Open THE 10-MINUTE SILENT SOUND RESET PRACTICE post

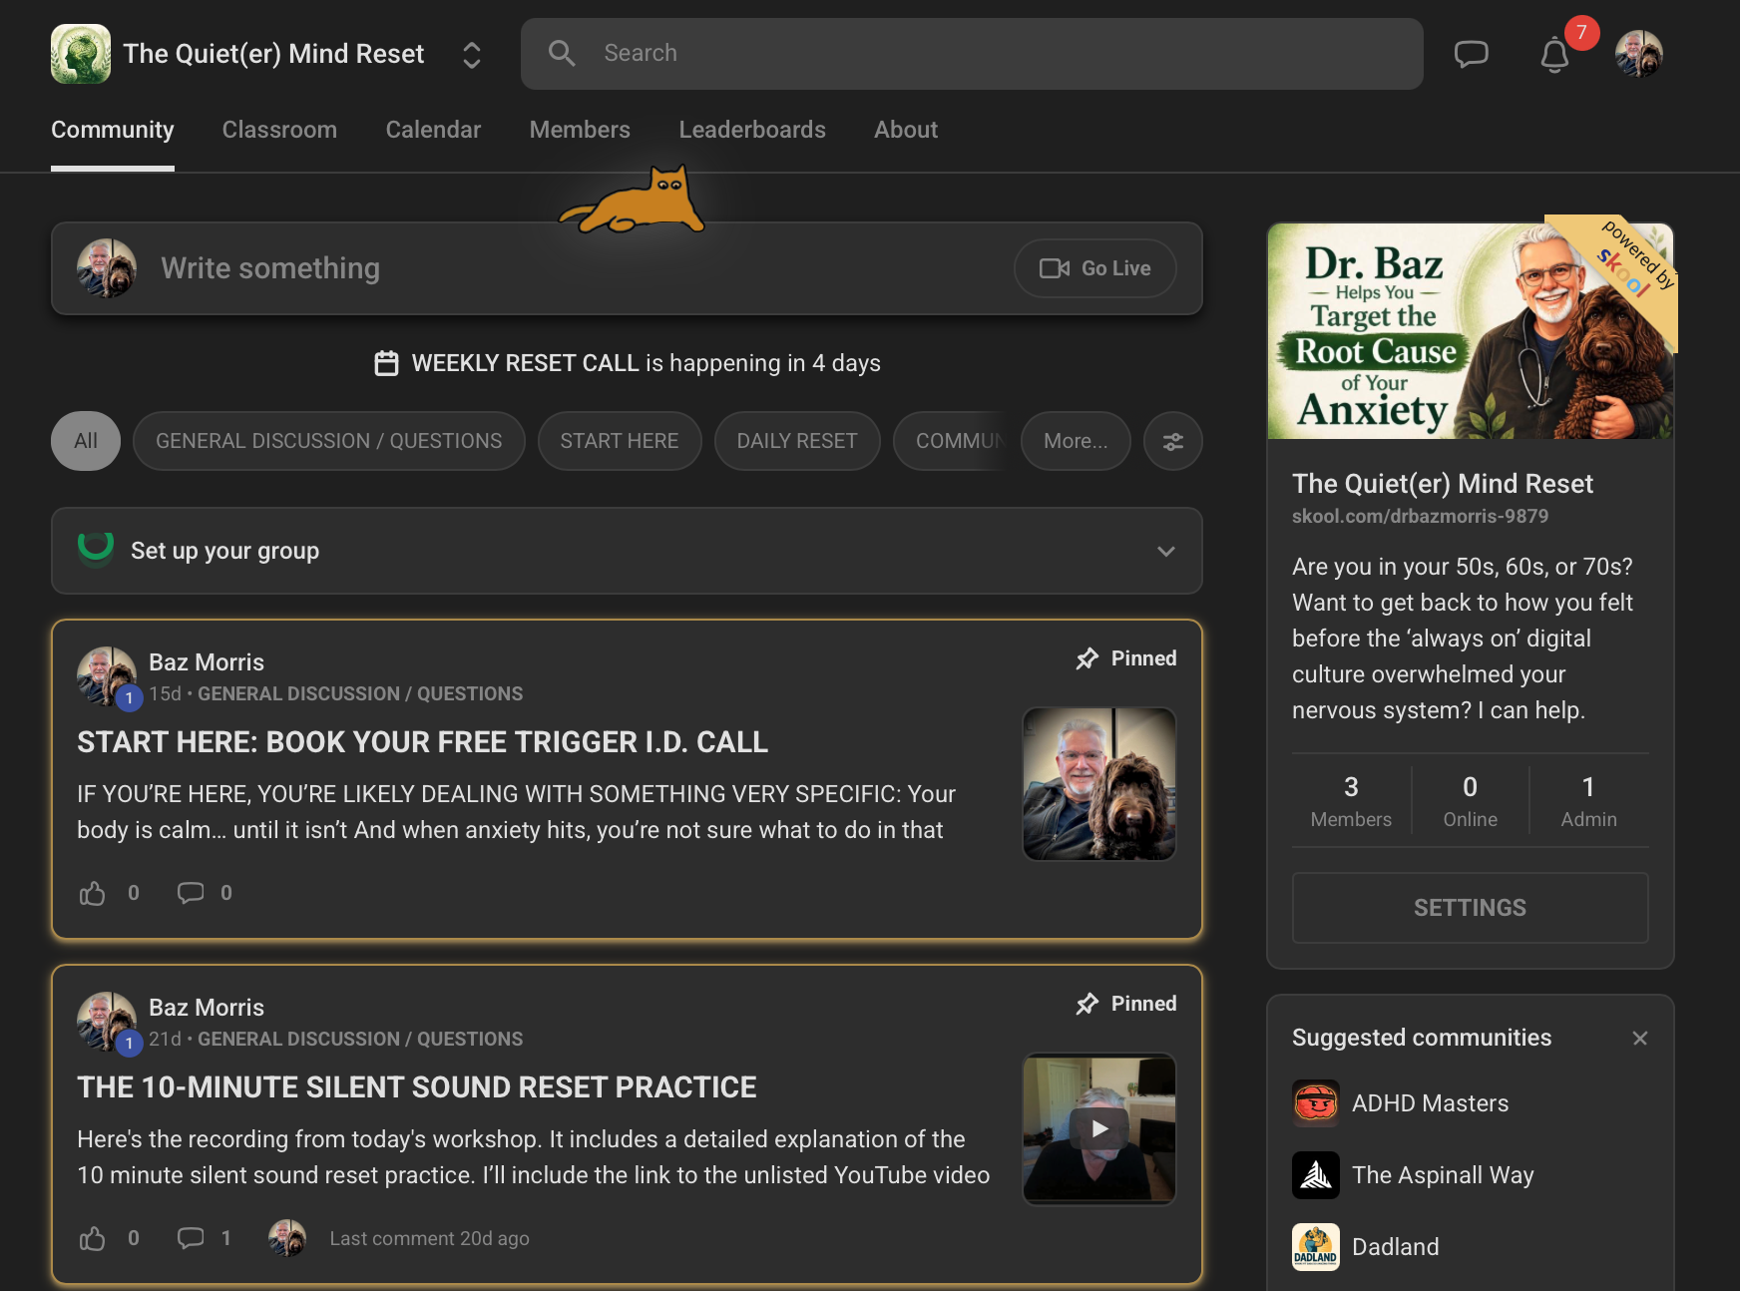tap(417, 1087)
